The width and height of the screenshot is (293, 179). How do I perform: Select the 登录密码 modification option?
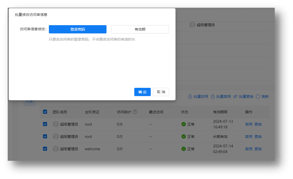tap(78, 29)
